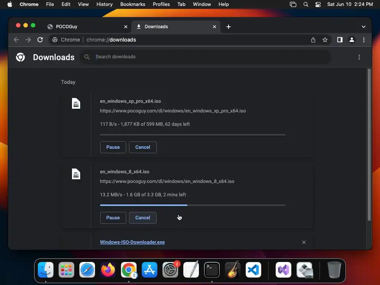Screen dimensions: 380x285
Task: Pause the en_windows_xp_pro_x64.iso download
Action: [x=113, y=147]
